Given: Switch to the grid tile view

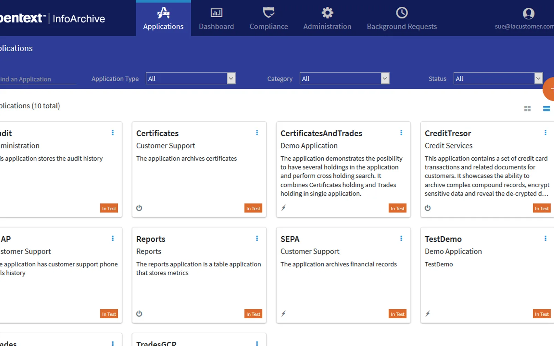Looking at the screenshot, I should point(527,109).
